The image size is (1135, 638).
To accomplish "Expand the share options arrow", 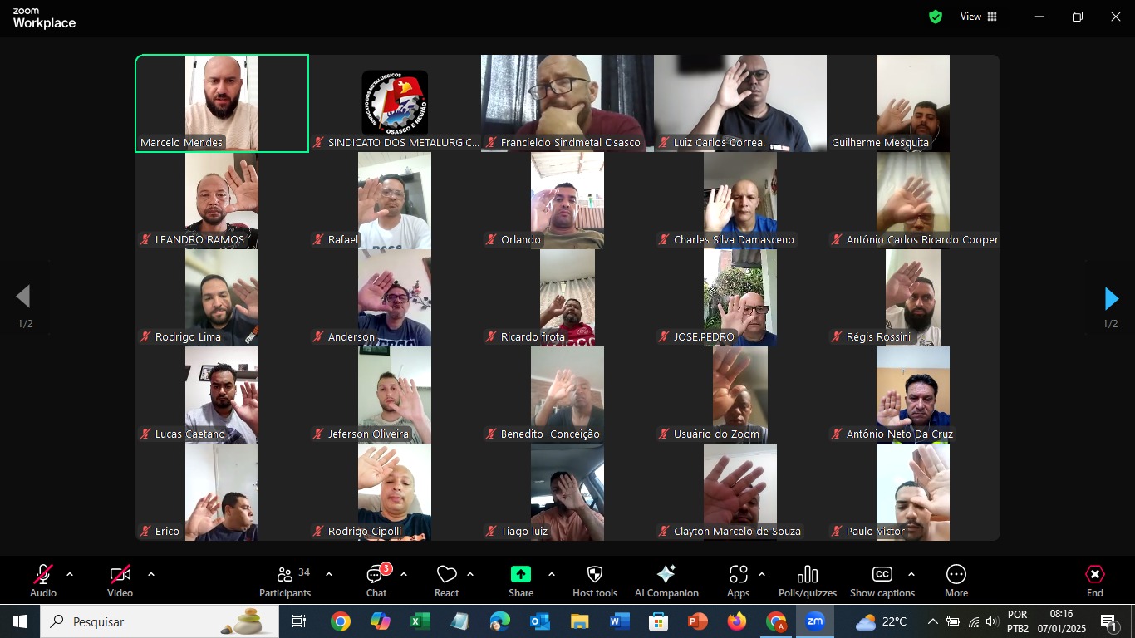I will pos(552,574).
